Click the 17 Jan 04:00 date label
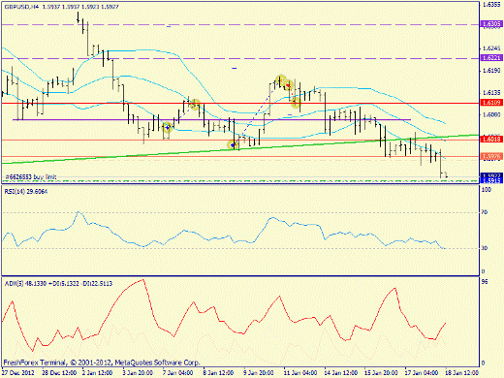504x378 pixels. (x=422, y=372)
